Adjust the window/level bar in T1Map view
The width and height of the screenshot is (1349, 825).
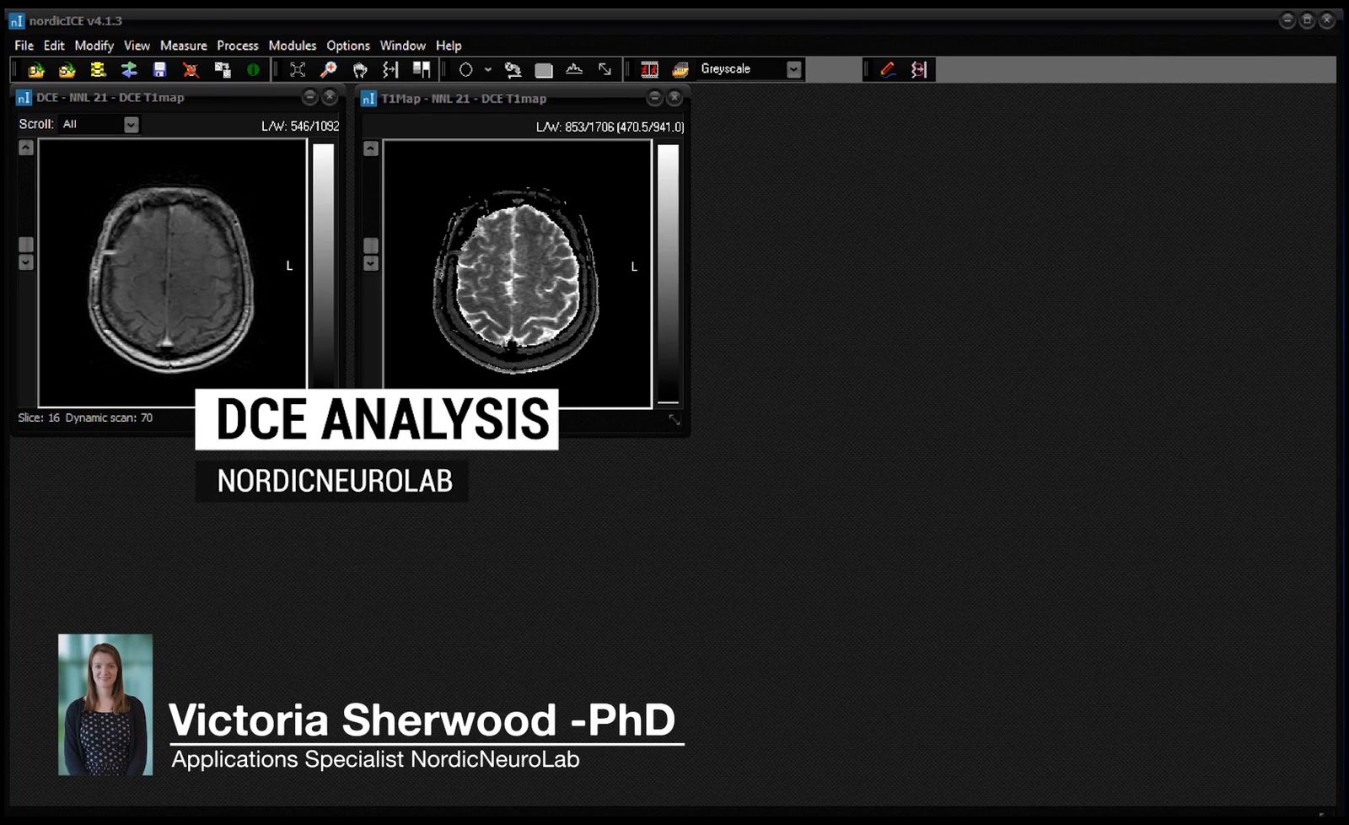669,270
